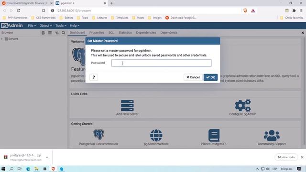
Task: Click the Mostrar todo downloads button
Action: pos(286,157)
